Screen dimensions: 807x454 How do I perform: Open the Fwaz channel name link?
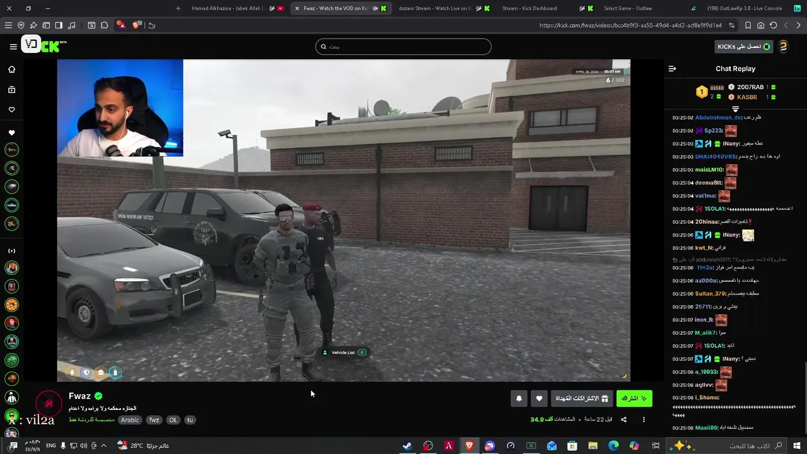point(79,396)
